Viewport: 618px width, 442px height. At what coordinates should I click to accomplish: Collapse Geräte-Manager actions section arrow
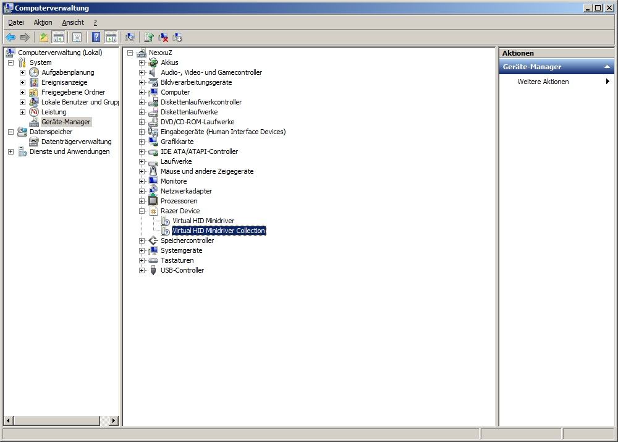click(x=607, y=67)
